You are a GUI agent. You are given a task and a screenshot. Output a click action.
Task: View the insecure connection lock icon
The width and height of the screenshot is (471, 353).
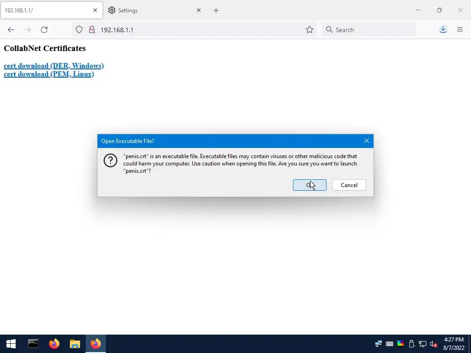pyautogui.click(x=92, y=29)
